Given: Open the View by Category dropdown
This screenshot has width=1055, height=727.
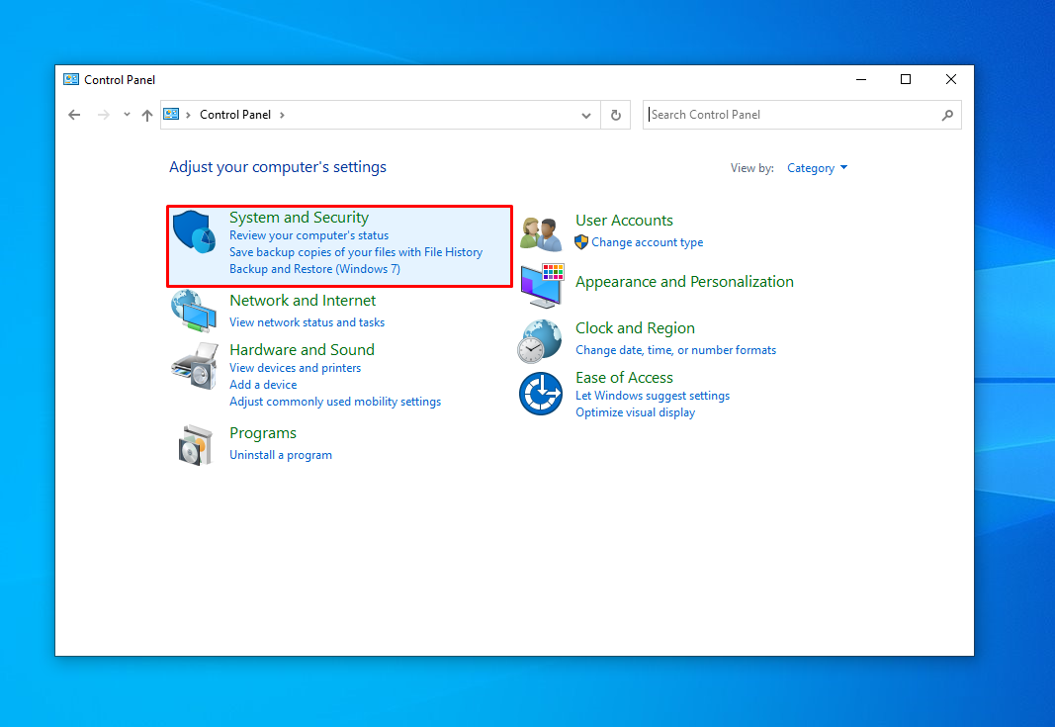Looking at the screenshot, I should (817, 168).
